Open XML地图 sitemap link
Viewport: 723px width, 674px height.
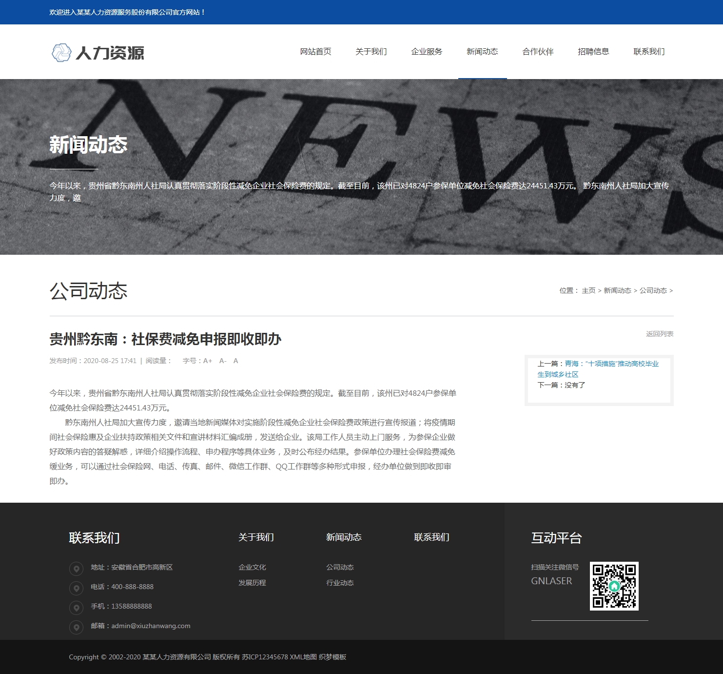point(303,657)
